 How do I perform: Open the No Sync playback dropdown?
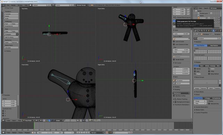98,133
